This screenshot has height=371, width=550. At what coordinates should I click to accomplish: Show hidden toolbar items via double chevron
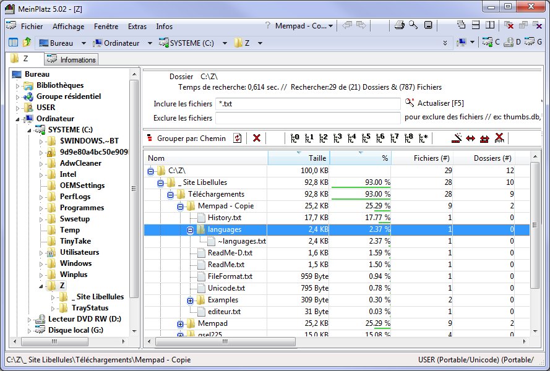[x=445, y=43]
